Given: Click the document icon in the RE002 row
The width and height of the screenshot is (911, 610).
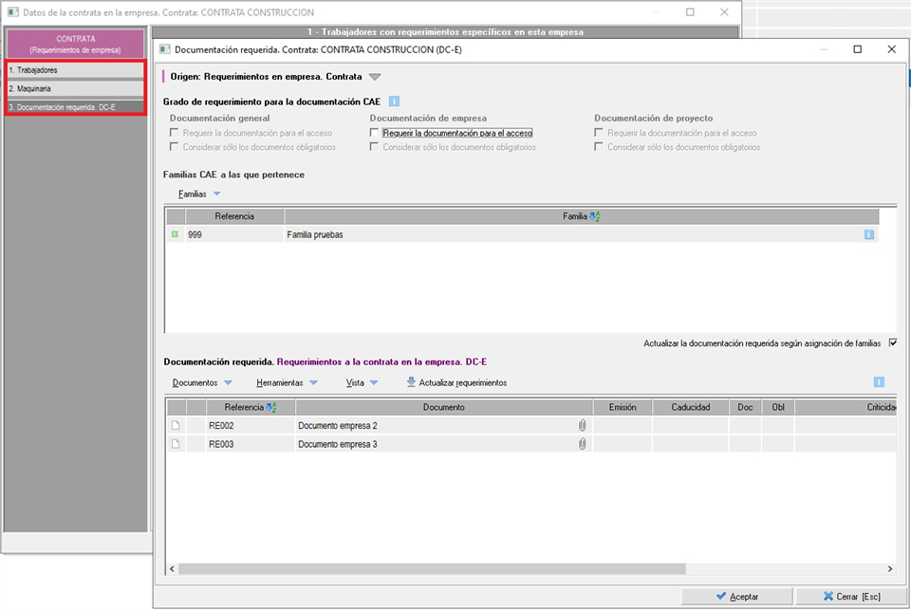Looking at the screenshot, I should [x=176, y=426].
